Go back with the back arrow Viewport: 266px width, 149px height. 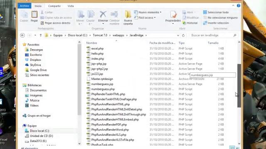pos(22,35)
